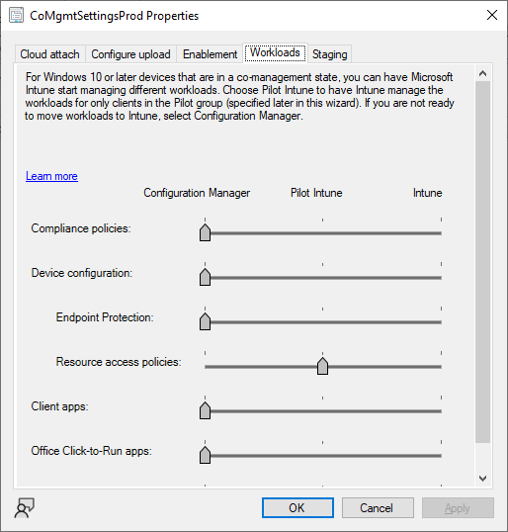Click the Workloads tab
The width and height of the screenshot is (508, 532).
pos(275,53)
